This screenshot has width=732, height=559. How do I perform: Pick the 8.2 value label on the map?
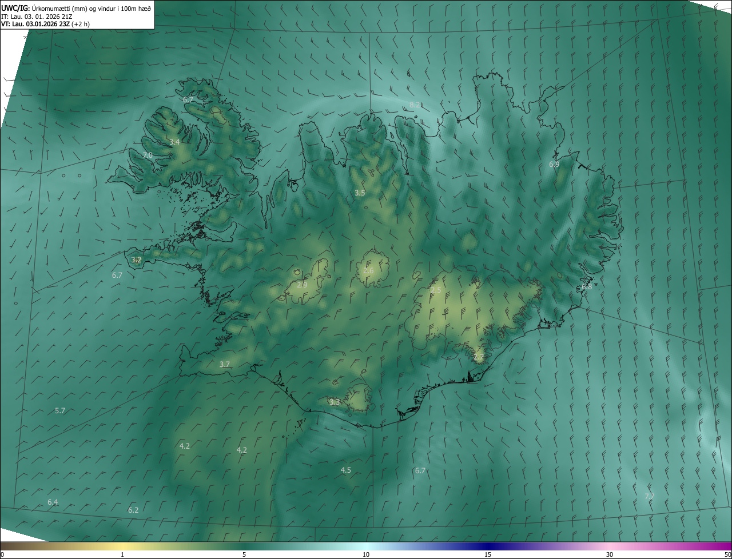pyautogui.click(x=415, y=105)
